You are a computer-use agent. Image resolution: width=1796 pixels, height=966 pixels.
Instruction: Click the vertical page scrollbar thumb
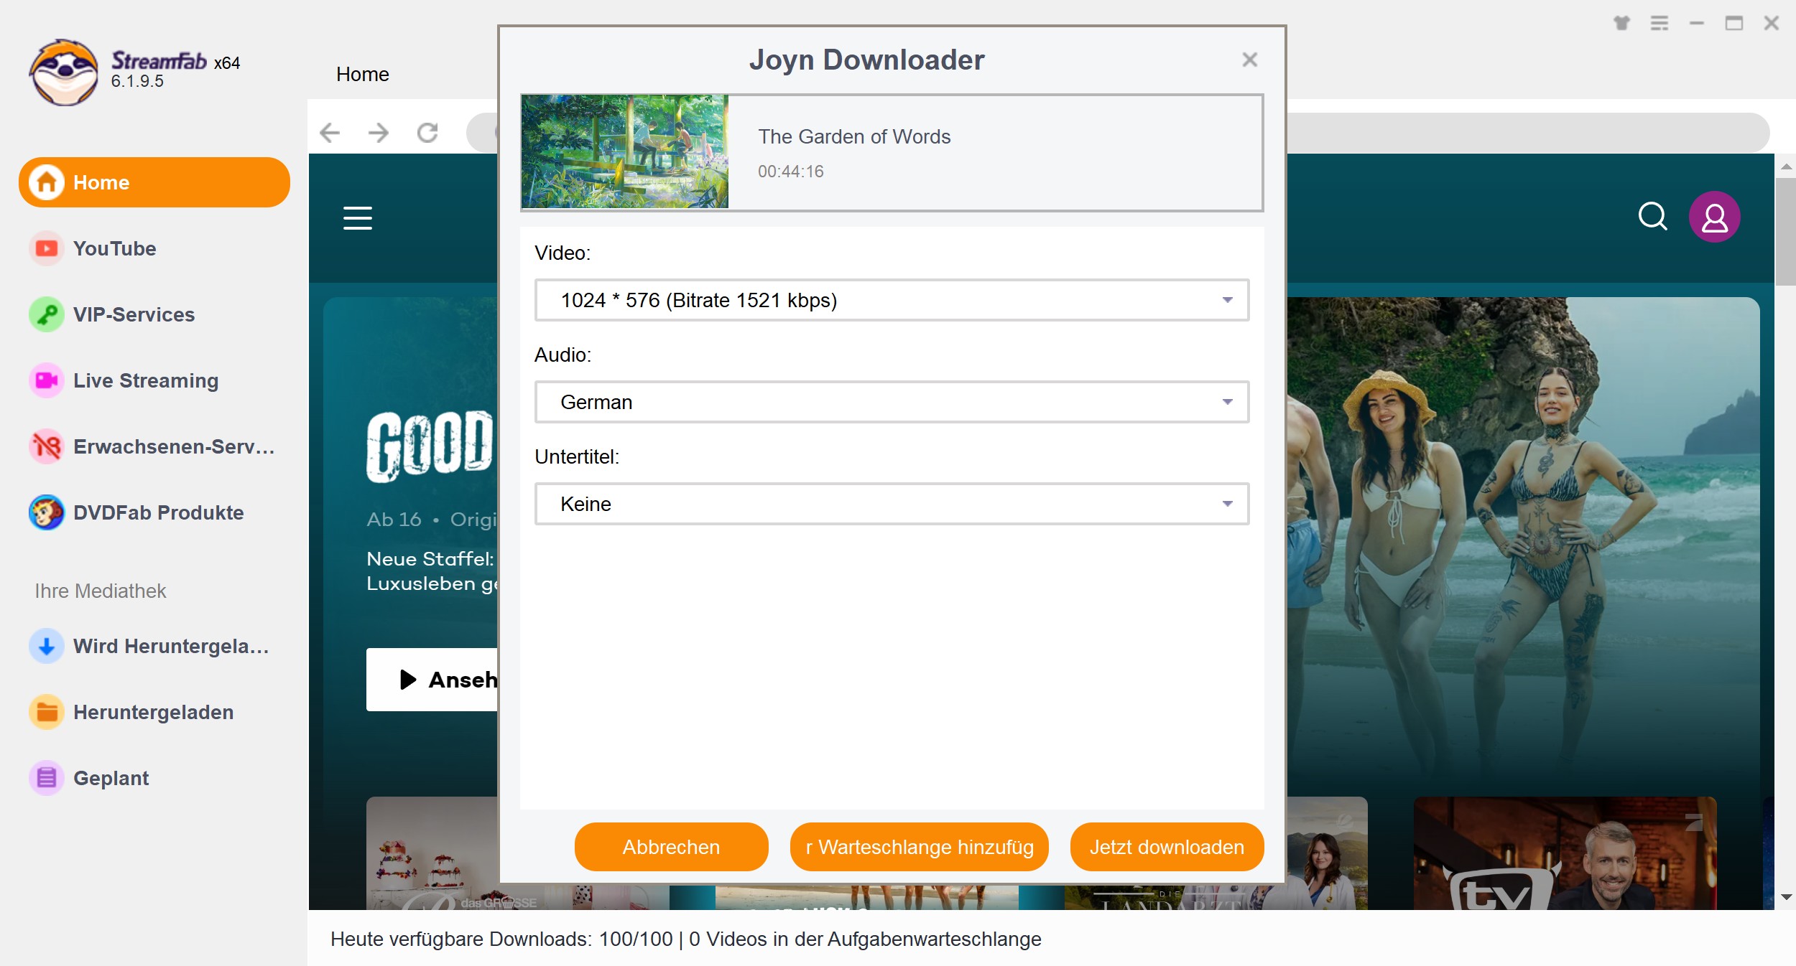pyautogui.click(x=1785, y=231)
